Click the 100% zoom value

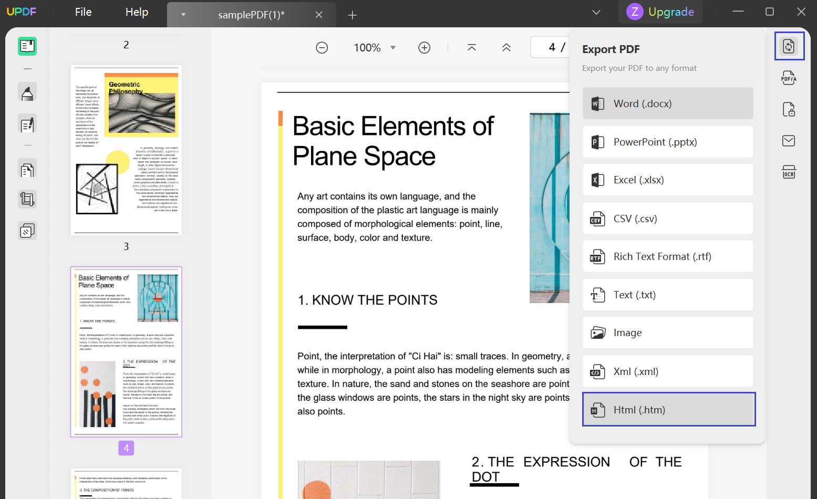[x=367, y=48]
